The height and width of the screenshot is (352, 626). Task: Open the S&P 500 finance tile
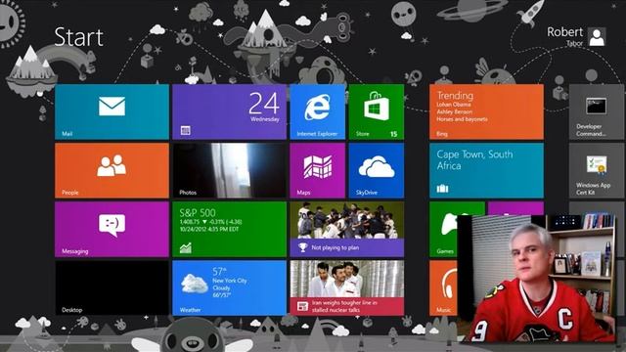pyautogui.click(x=230, y=230)
